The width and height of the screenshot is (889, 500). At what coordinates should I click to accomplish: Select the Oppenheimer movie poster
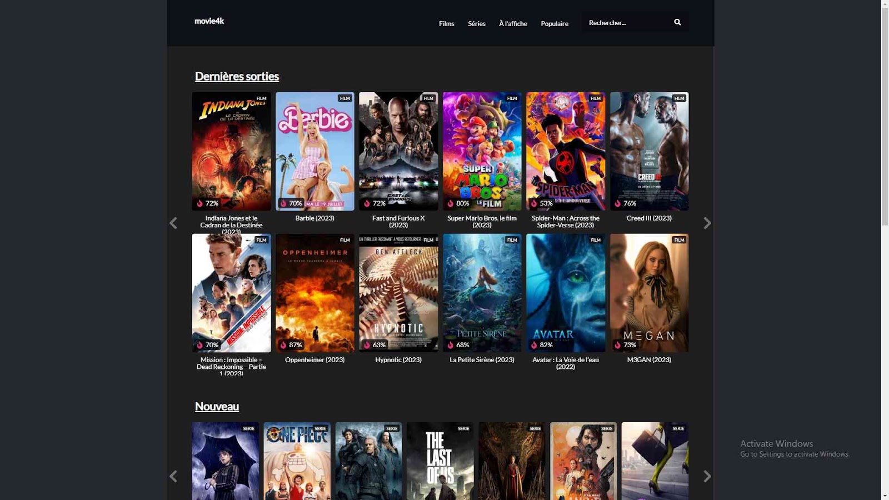pos(315,293)
